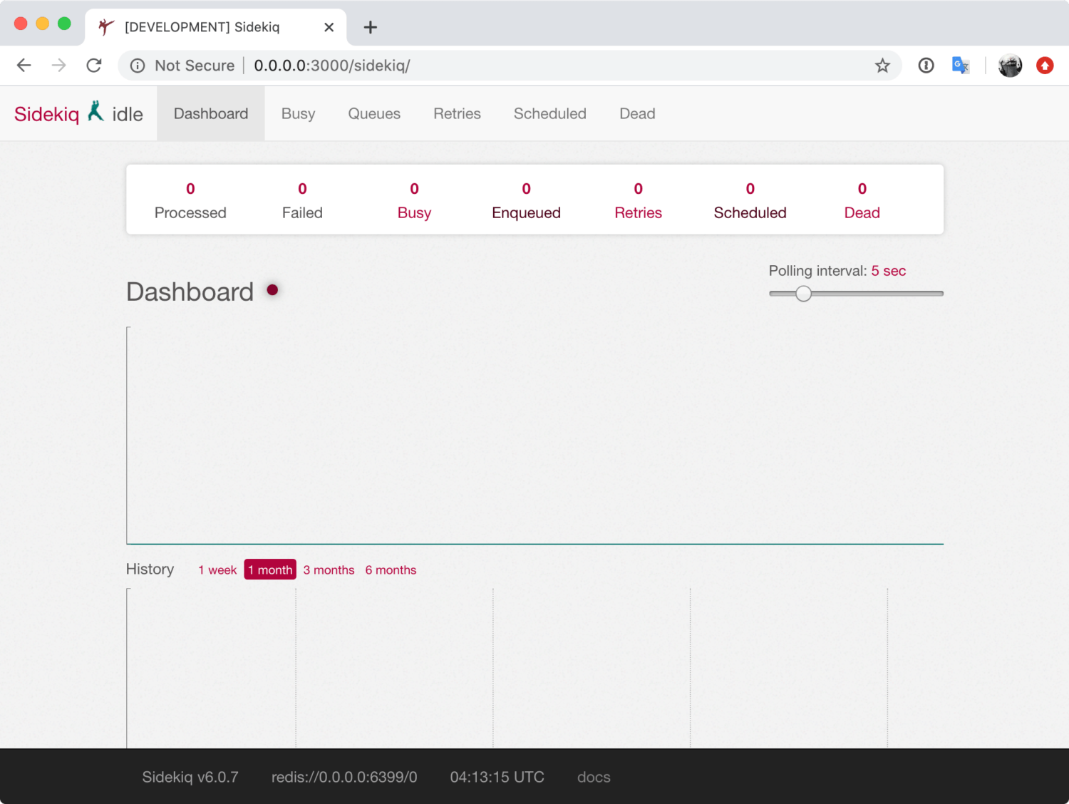The height and width of the screenshot is (804, 1069).
Task: Open the Retries tab in navigation
Action: (x=457, y=114)
